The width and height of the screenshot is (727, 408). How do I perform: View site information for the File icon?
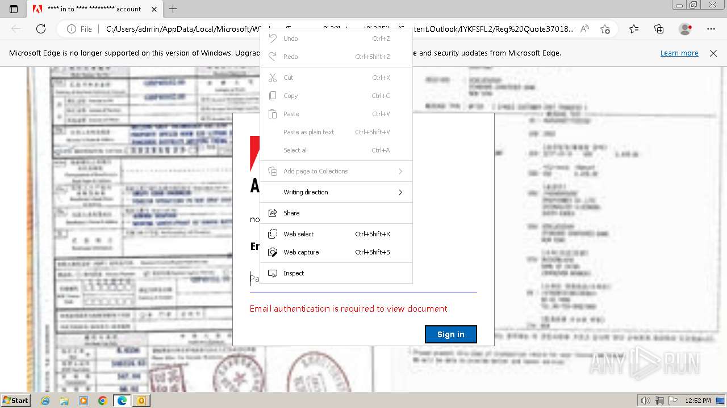click(x=80, y=29)
